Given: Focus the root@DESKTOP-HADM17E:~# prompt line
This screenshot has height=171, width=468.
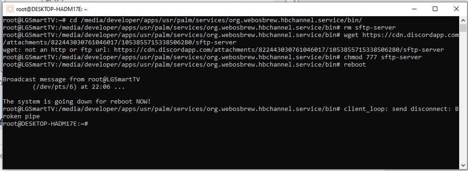Looking at the screenshot, I should (x=45, y=124).
